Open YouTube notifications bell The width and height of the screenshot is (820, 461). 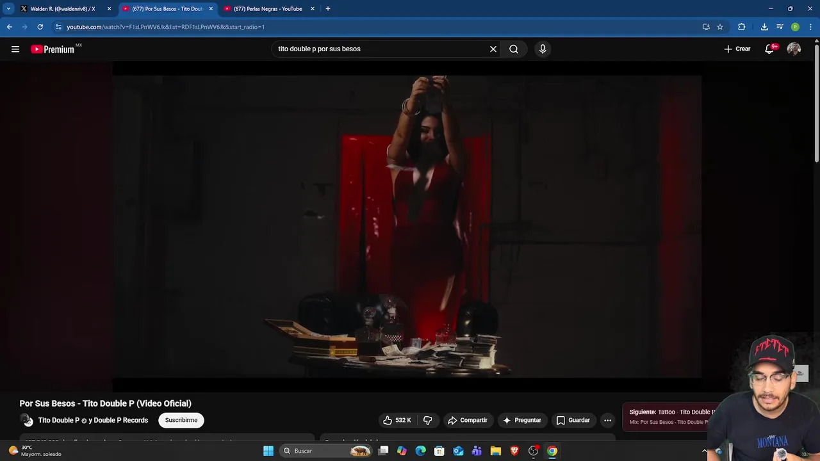pyautogui.click(x=769, y=49)
